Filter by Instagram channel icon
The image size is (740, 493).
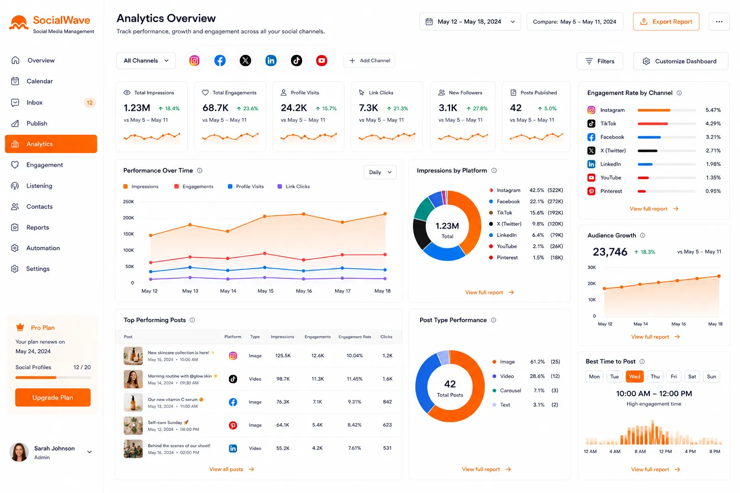pyautogui.click(x=195, y=61)
